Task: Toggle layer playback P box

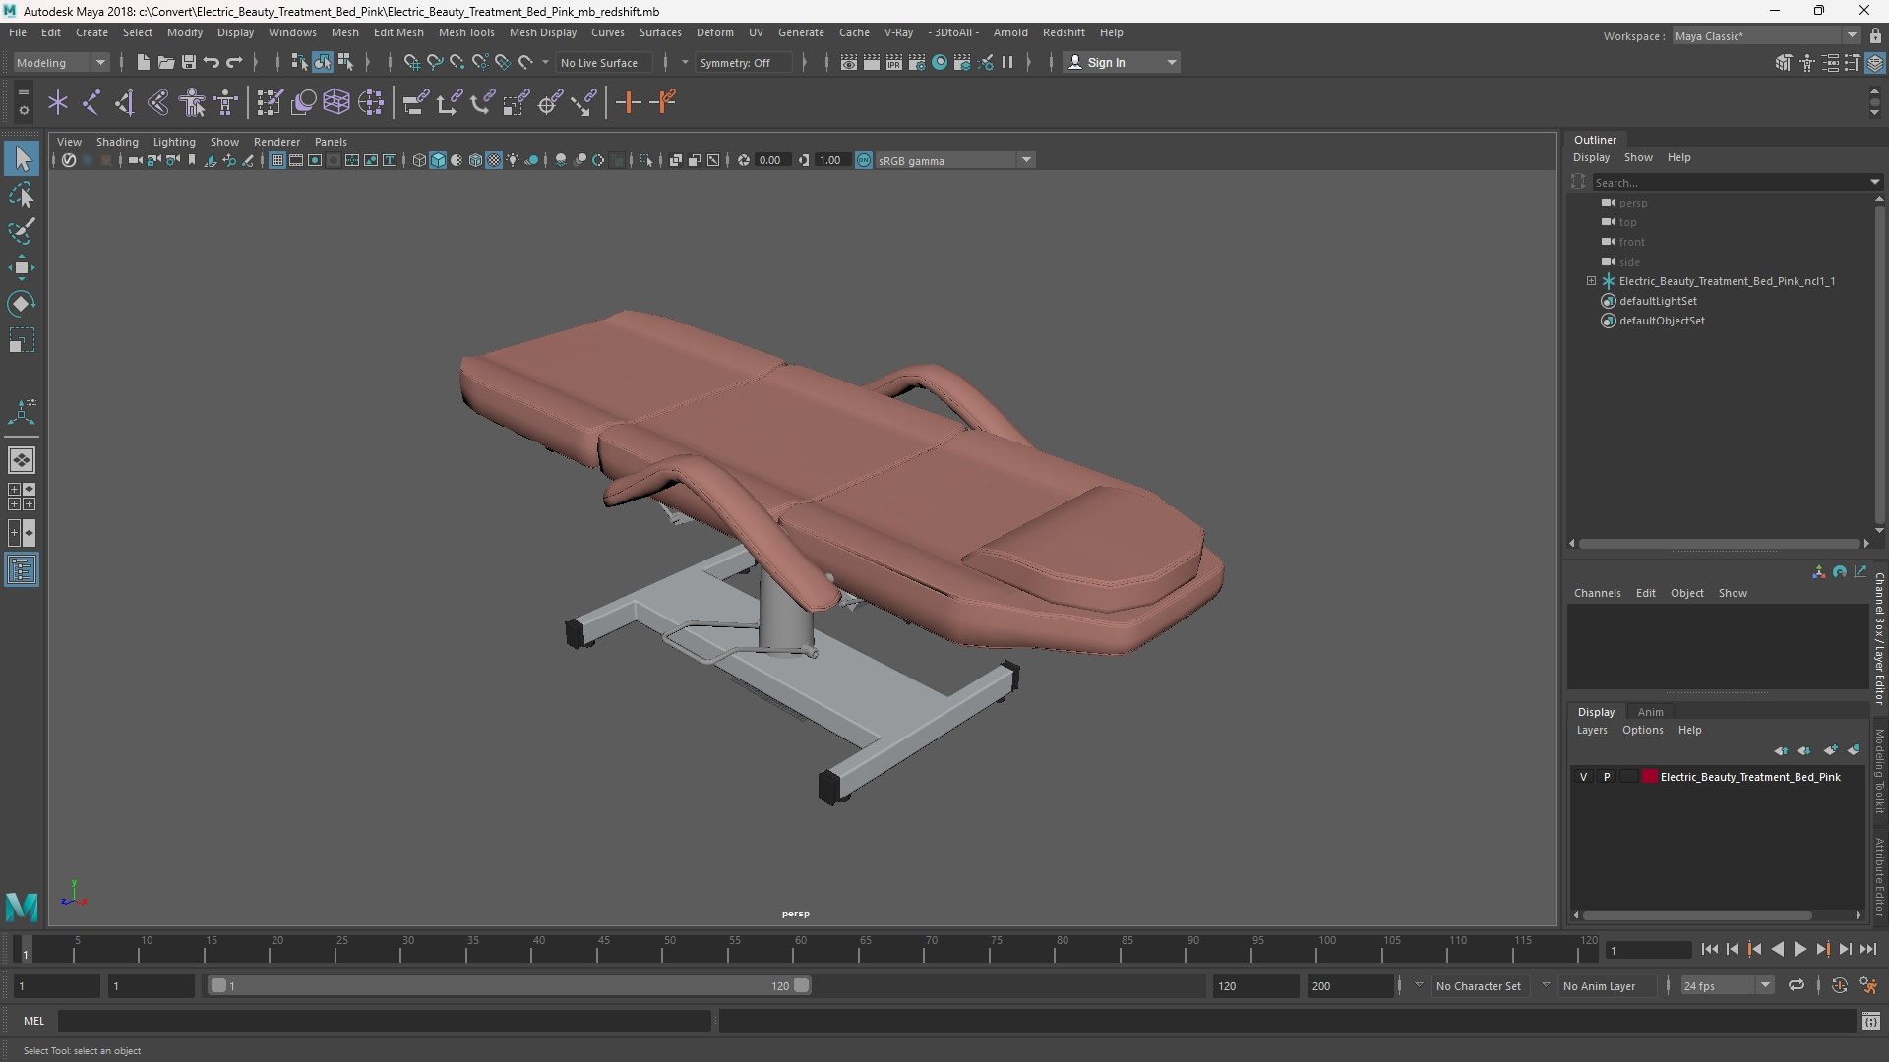Action: pos(1607,777)
